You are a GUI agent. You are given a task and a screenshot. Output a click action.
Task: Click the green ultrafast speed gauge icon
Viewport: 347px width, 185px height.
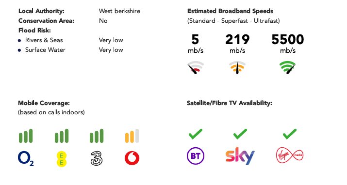point(287,67)
